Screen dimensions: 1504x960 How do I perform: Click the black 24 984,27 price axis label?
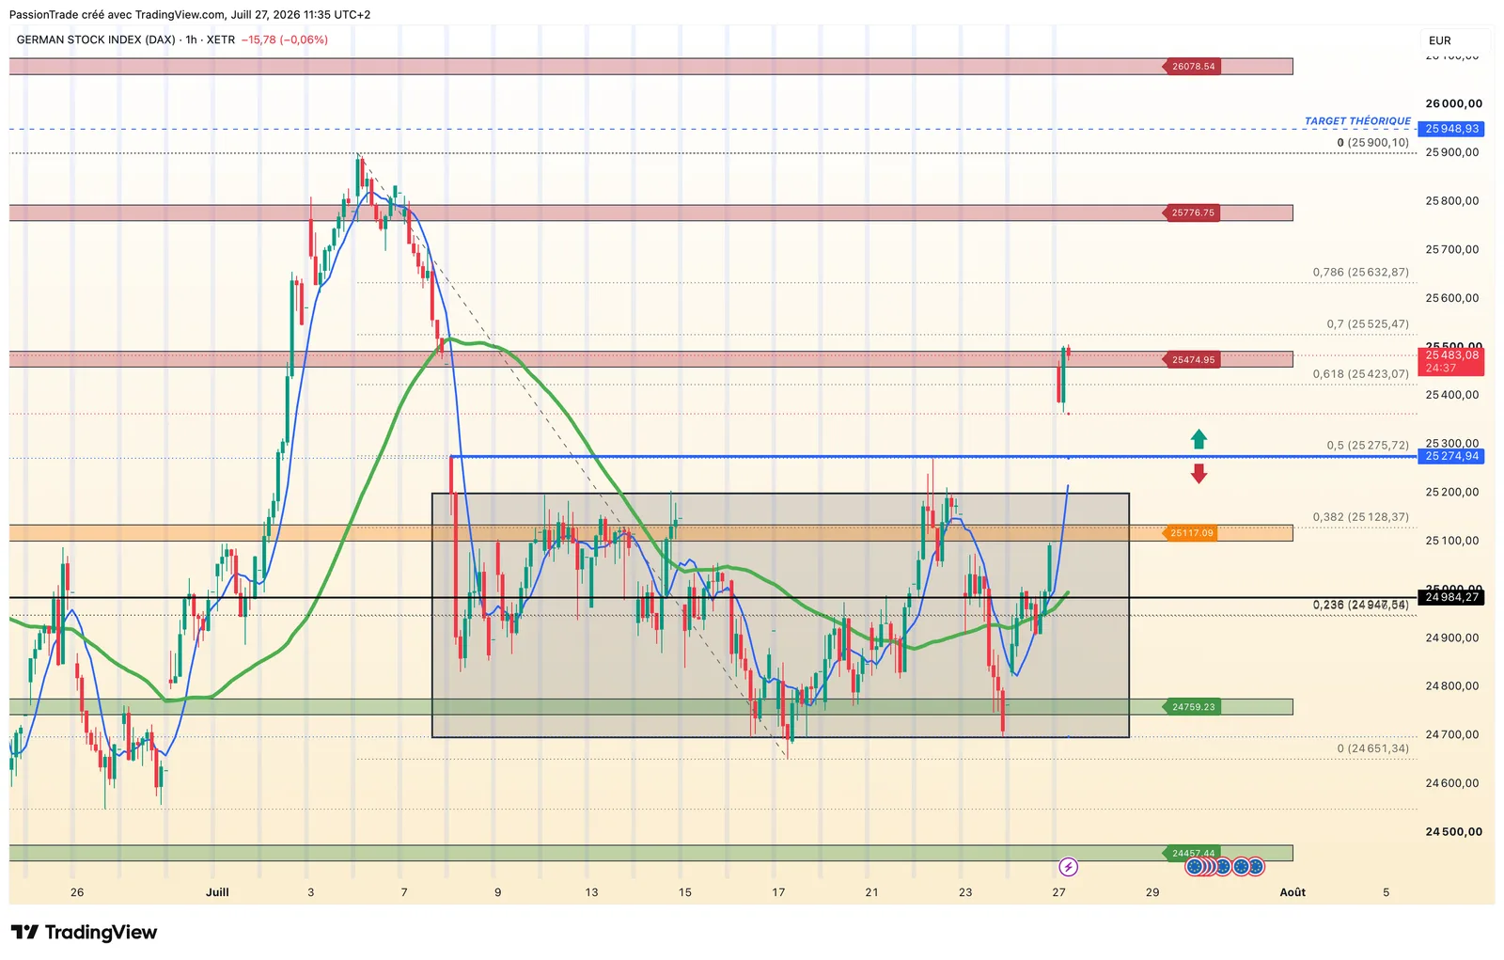point(1451,597)
